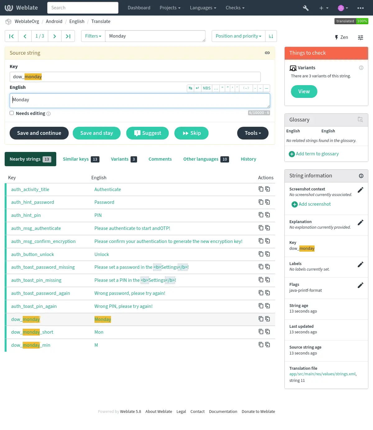The width and height of the screenshot is (373, 430).
Task: Go to Dashboard
Action: tap(139, 8)
